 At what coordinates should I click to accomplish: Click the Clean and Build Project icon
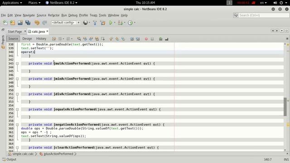(x=103, y=23)
